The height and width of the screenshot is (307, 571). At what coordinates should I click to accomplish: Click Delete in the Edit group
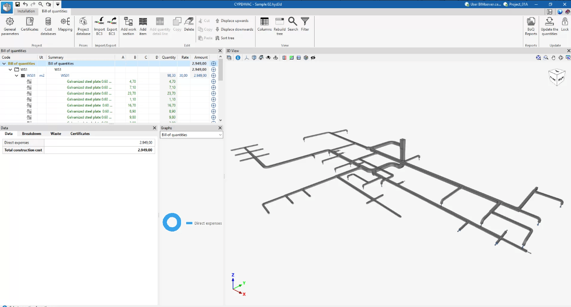click(189, 25)
